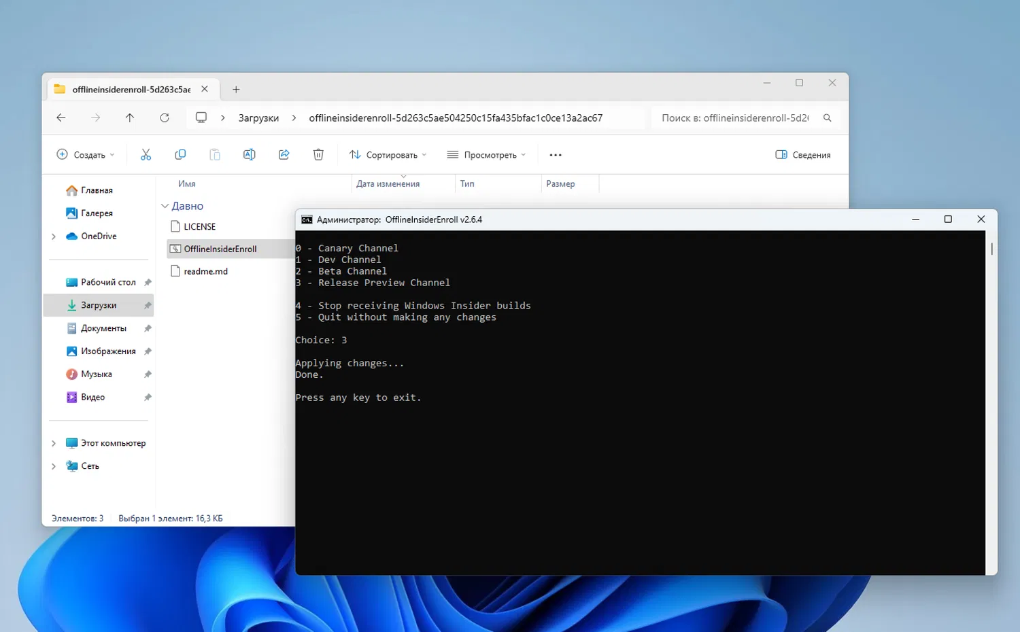
Task: Unpin Музыка using its pin icon
Action: [148, 374]
